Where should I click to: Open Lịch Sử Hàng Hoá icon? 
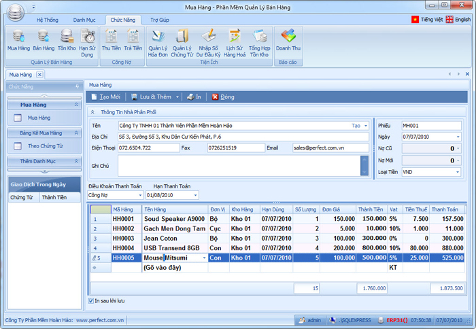pos(234,39)
